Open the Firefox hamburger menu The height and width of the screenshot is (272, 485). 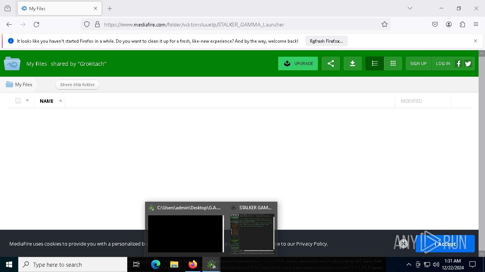[x=476, y=25]
